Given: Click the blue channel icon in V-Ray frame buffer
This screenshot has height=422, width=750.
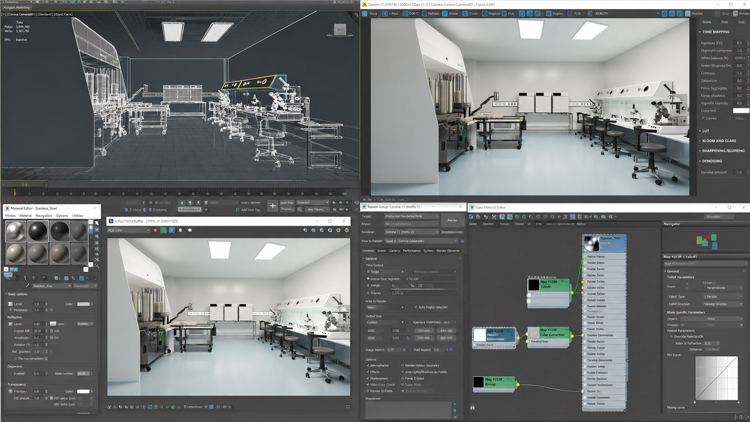Looking at the screenshot, I should pyautogui.click(x=172, y=230).
